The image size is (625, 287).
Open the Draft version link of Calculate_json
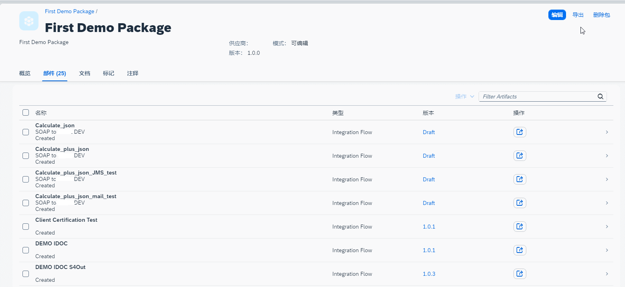coord(428,132)
